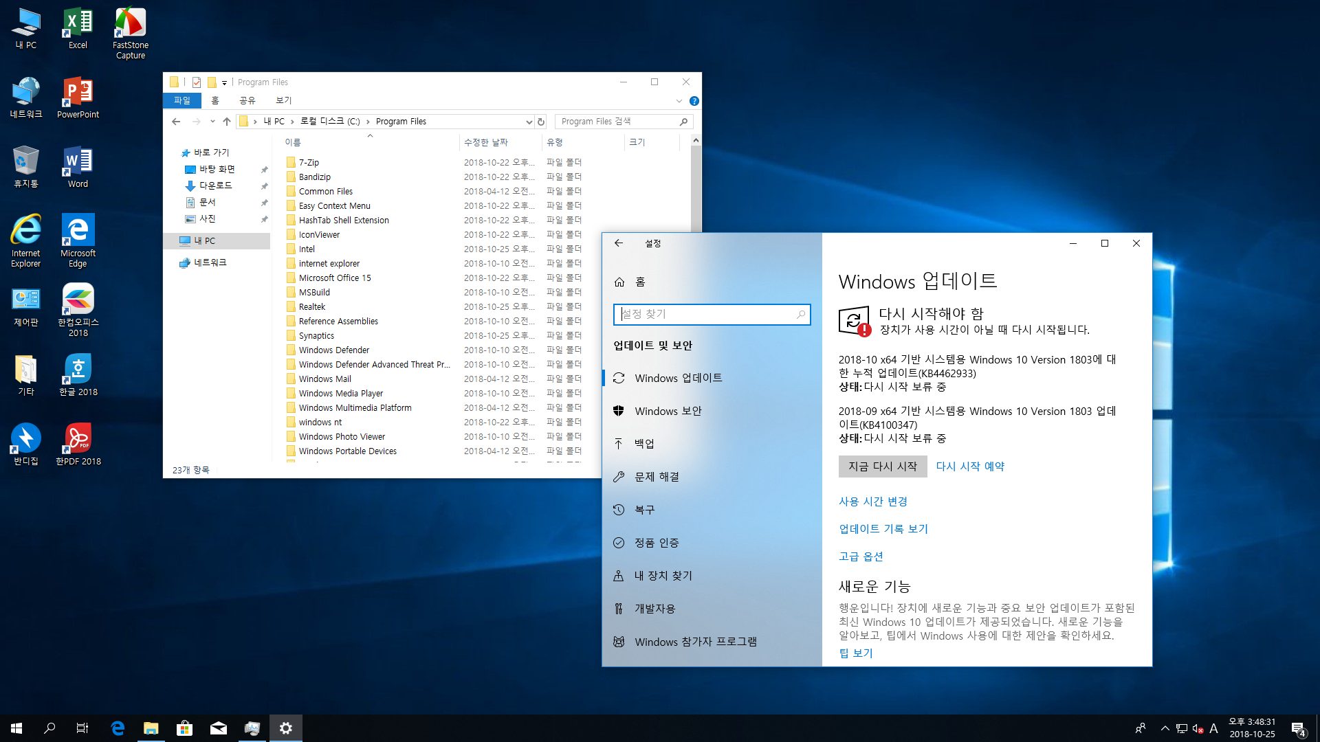
Task: Go back in Settings using the arrow
Action: click(619, 243)
